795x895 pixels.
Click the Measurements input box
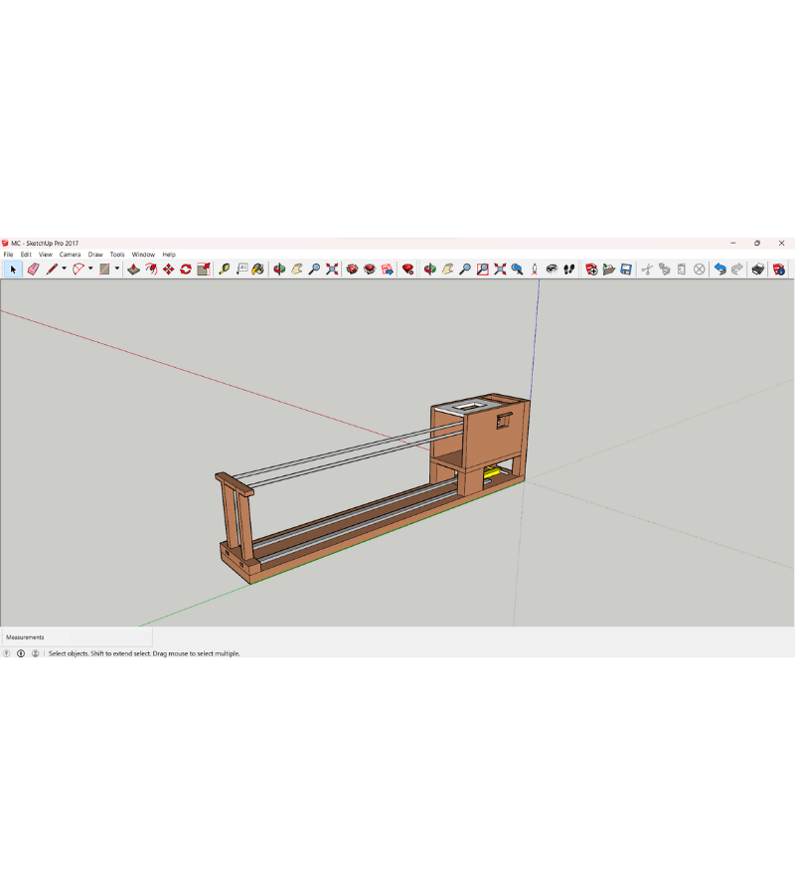click(x=110, y=637)
